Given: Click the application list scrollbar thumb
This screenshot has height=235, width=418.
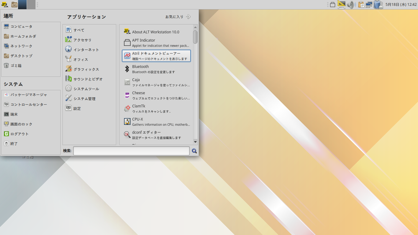Looking at the screenshot, I should point(195,37).
